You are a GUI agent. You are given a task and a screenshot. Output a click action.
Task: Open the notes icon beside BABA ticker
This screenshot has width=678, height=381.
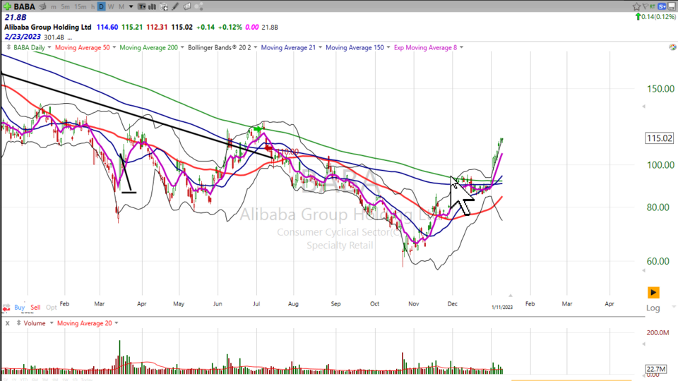(42, 6)
